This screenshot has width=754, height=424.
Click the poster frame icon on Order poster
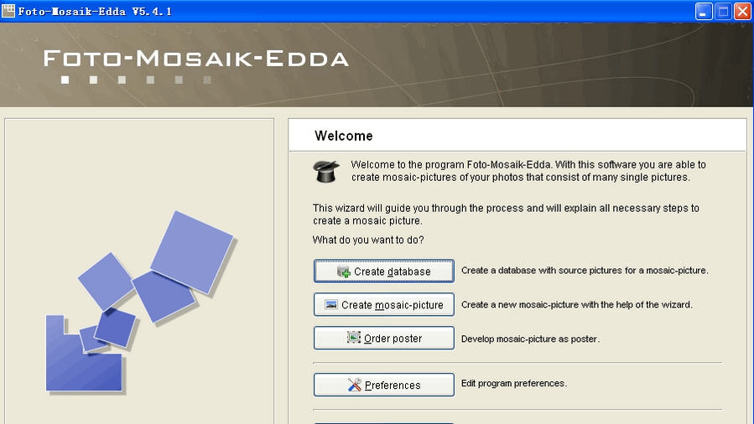tap(353, 338)
